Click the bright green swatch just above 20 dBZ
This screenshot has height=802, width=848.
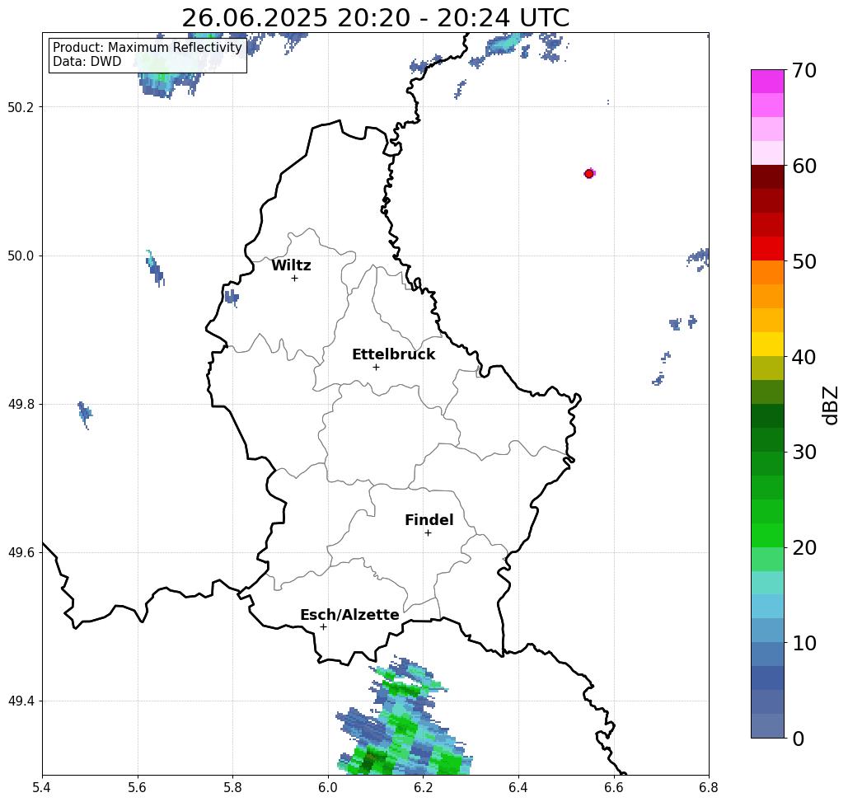point(767,535)
